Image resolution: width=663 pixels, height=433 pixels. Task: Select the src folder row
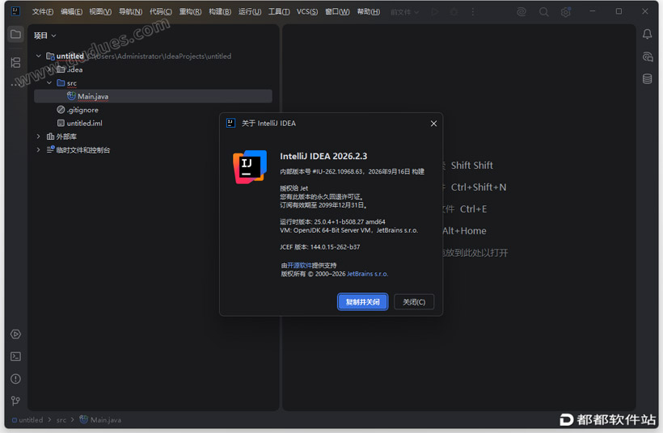(153, 82)
